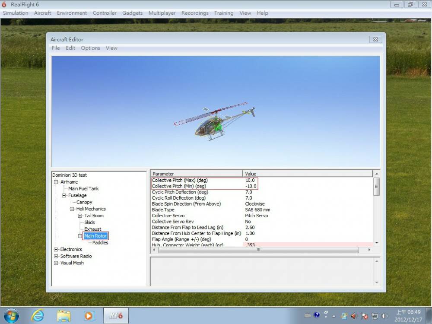Select Dominion 3D test root item
The width and height of the screenshot is (432, 324).
(70, 175)
